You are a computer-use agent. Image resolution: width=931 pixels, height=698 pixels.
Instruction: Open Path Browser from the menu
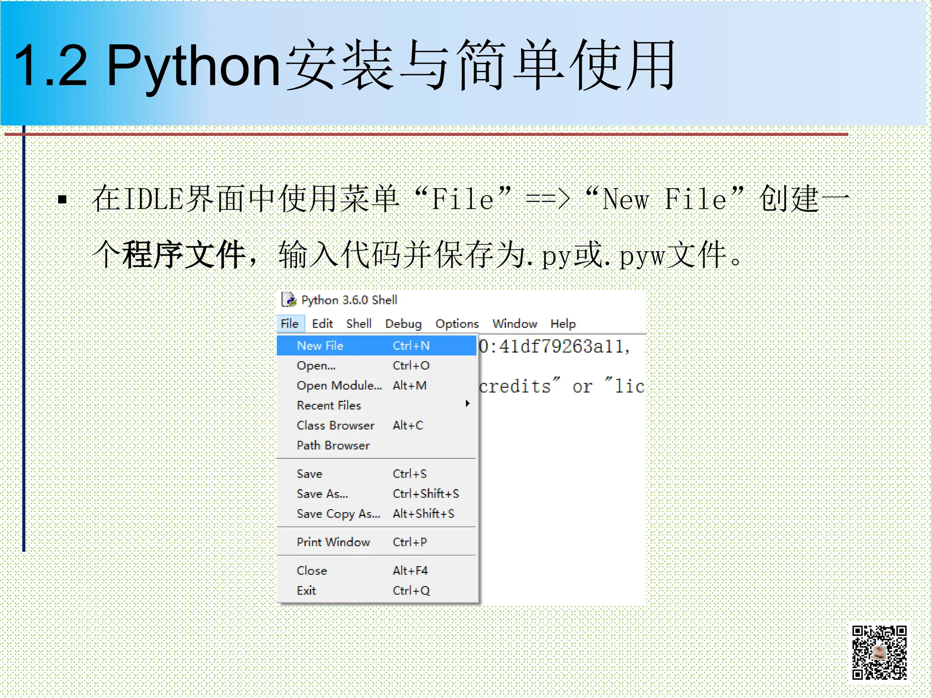point(376,445)
